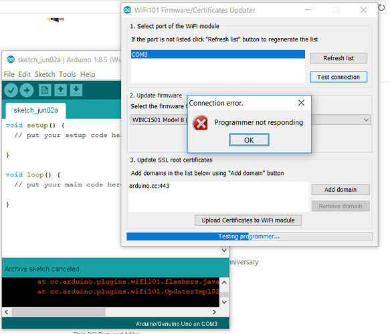
Task: Click the console horizontal scrollbar thumb
Action: (59, 312)
